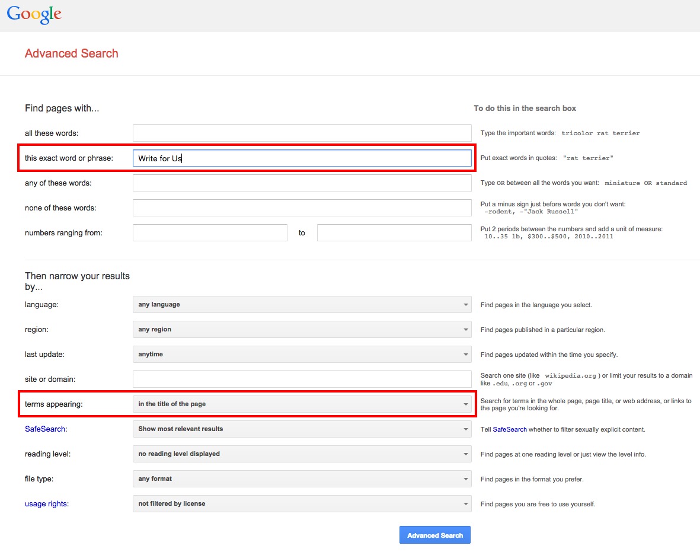Image resolution: width=700 pixels, height=552 pixels.
Task: Click the SafeSearch link in the description text
Action: point(510,429)
